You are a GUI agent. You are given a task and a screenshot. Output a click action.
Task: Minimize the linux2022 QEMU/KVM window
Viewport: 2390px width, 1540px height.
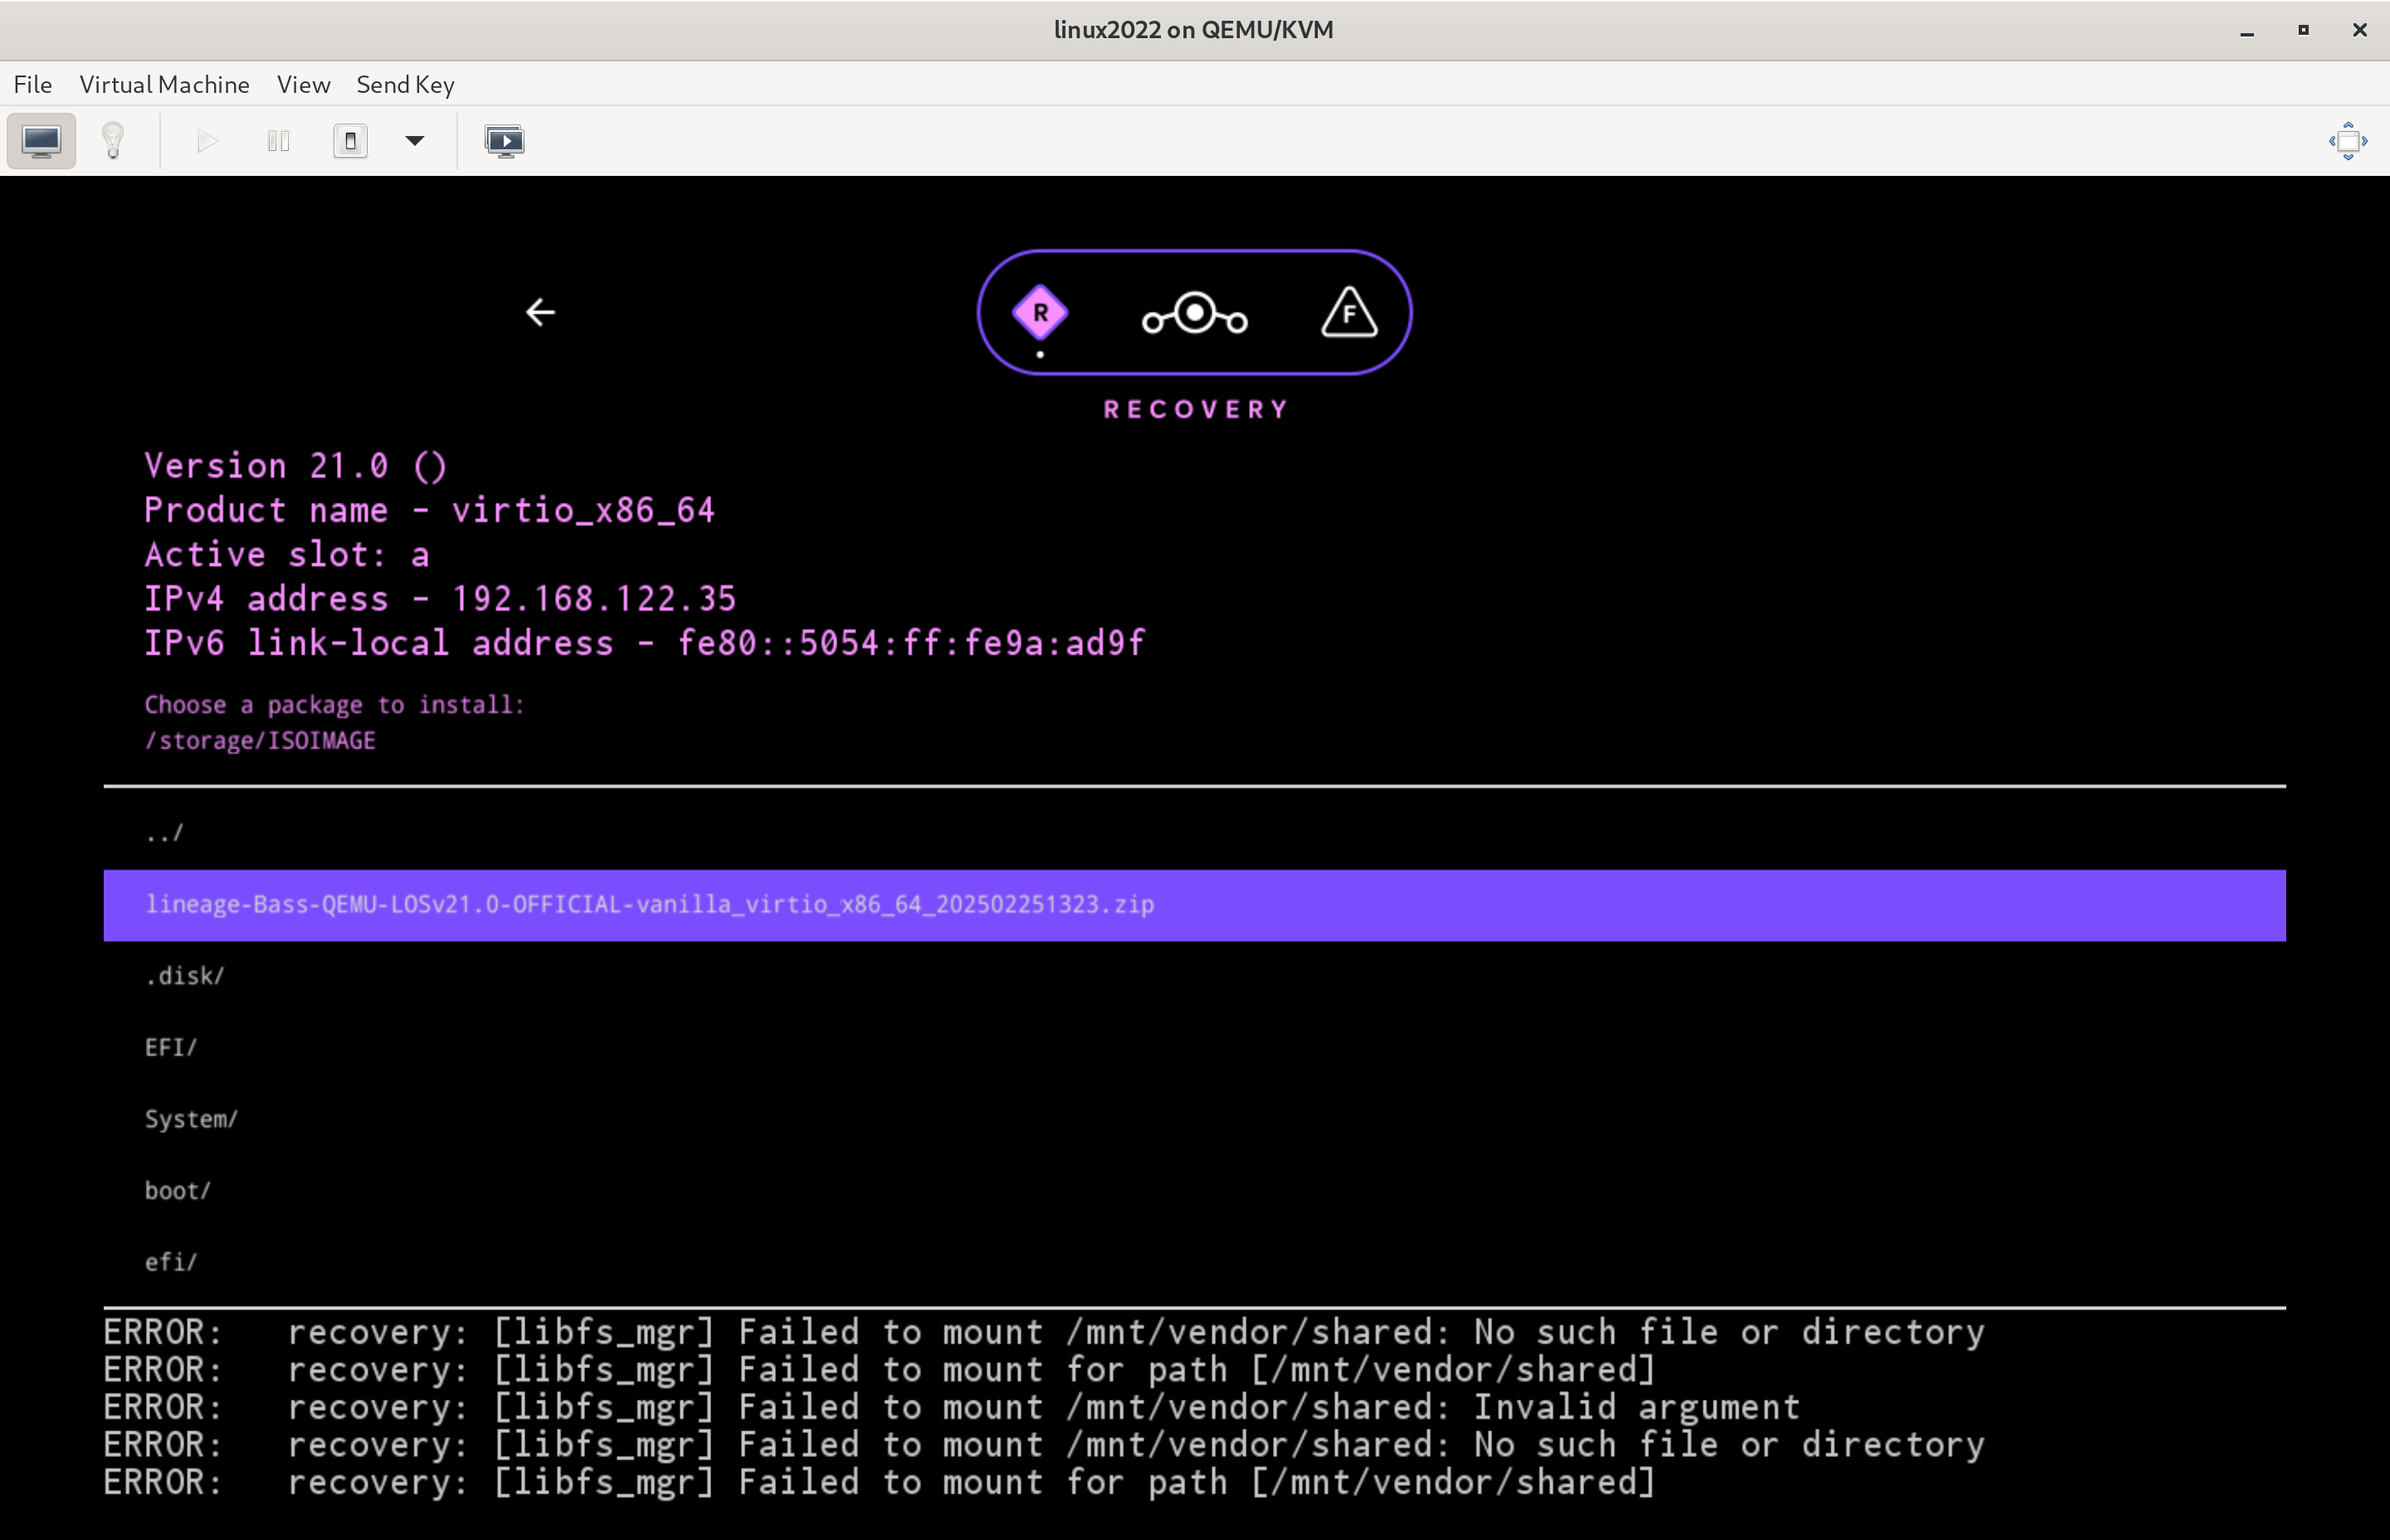click(2247, 31)
